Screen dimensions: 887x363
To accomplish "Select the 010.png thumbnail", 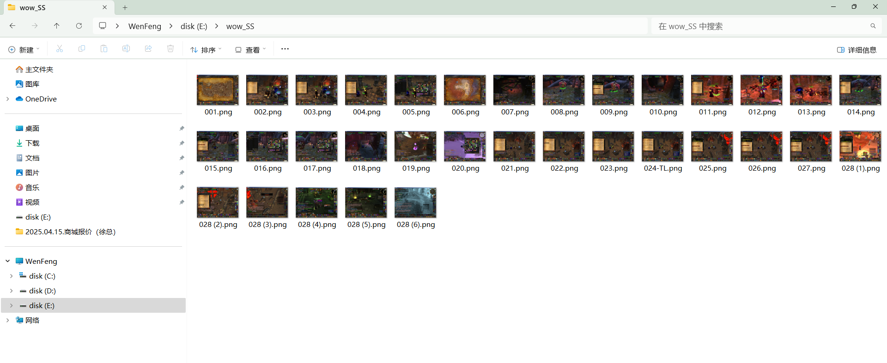I will (662, 90).
